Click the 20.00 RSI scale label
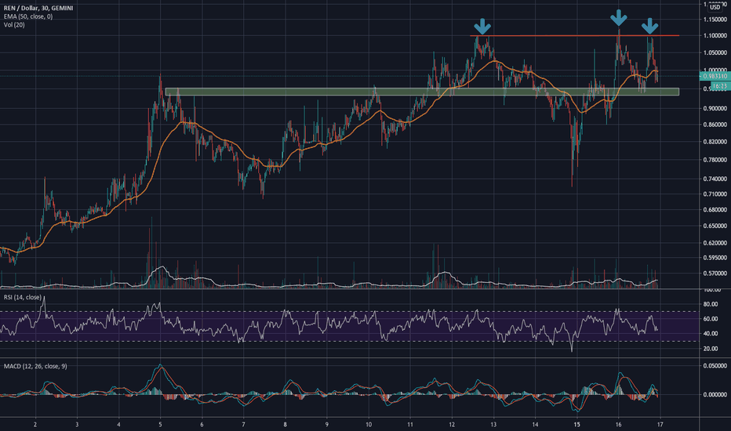Viewport: 731px width, 431px height. point(710,349)
